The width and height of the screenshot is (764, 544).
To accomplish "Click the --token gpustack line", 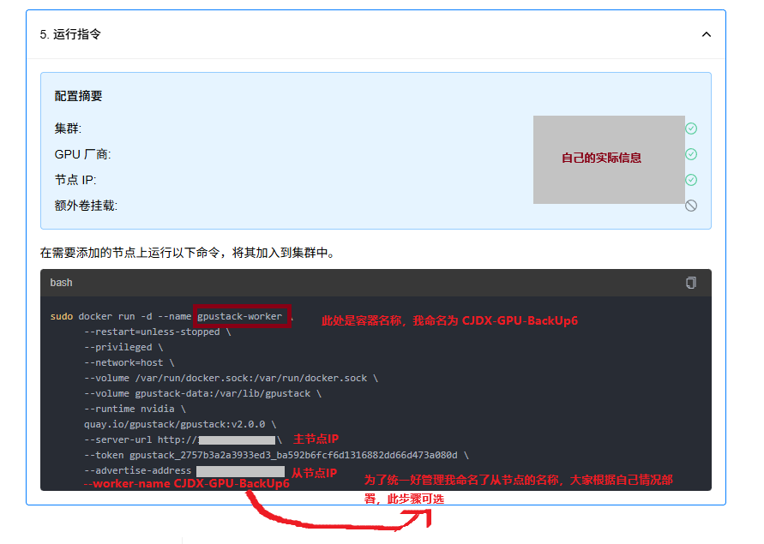I will 276,456.
